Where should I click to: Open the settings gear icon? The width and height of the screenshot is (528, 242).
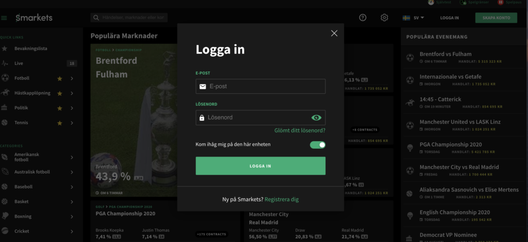click(384, 18)
